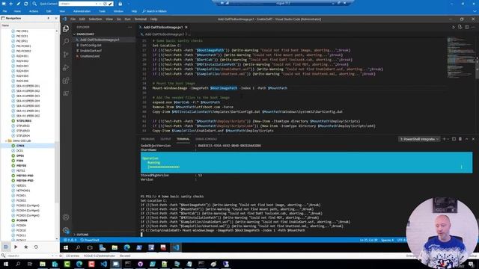The image size is (479, 269).
Task: Switch to the OUTPUT panel tab
Action: pos(165,139)
